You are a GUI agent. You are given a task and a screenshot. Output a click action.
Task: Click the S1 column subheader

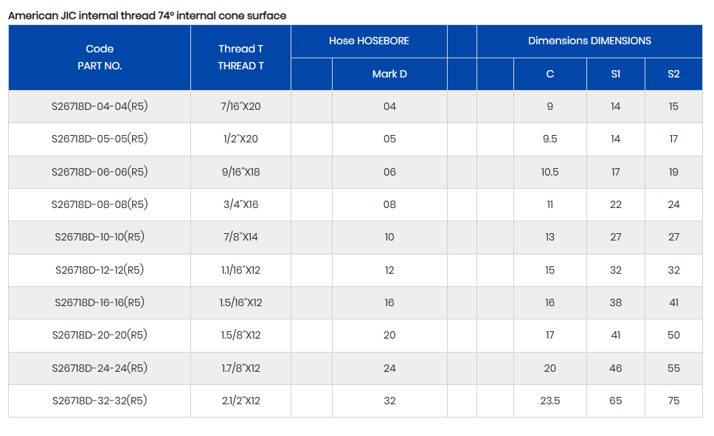tap(616, 74)
